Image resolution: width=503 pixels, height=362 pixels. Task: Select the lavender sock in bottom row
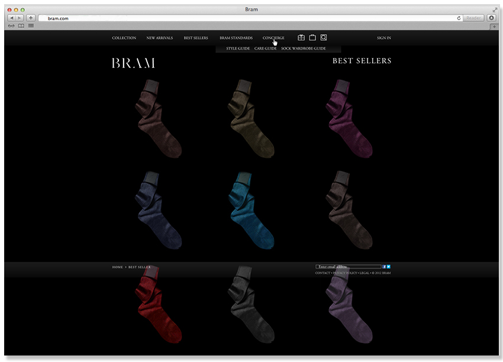(349, 305)
